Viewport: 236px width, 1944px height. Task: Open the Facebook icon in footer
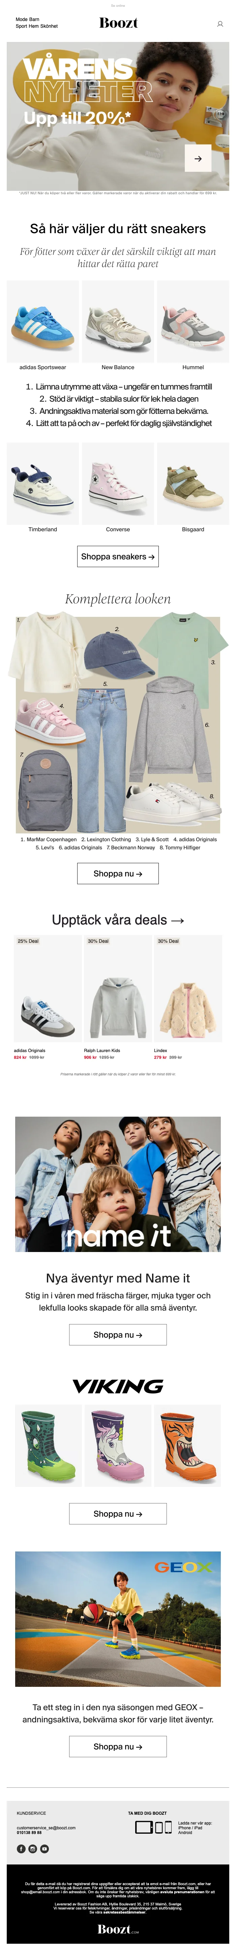point(21,1848)
